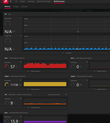Click the red GPU 1 utilization gauge
This screenshot has height=123, width=110.
[7, 66]
